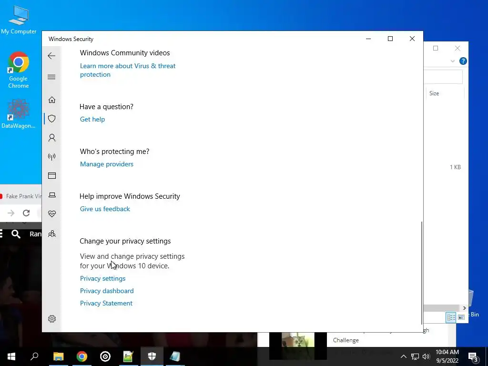This screenshot has width=488, height=366.
Task: Open Device performance & health heart icon
Action: (x=52, y=214)
